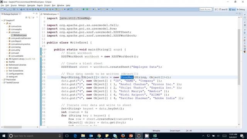Screen dimensions: 247x139
Task: Open the Run configurations dropdown arrow
Action: tap(35, 9)
